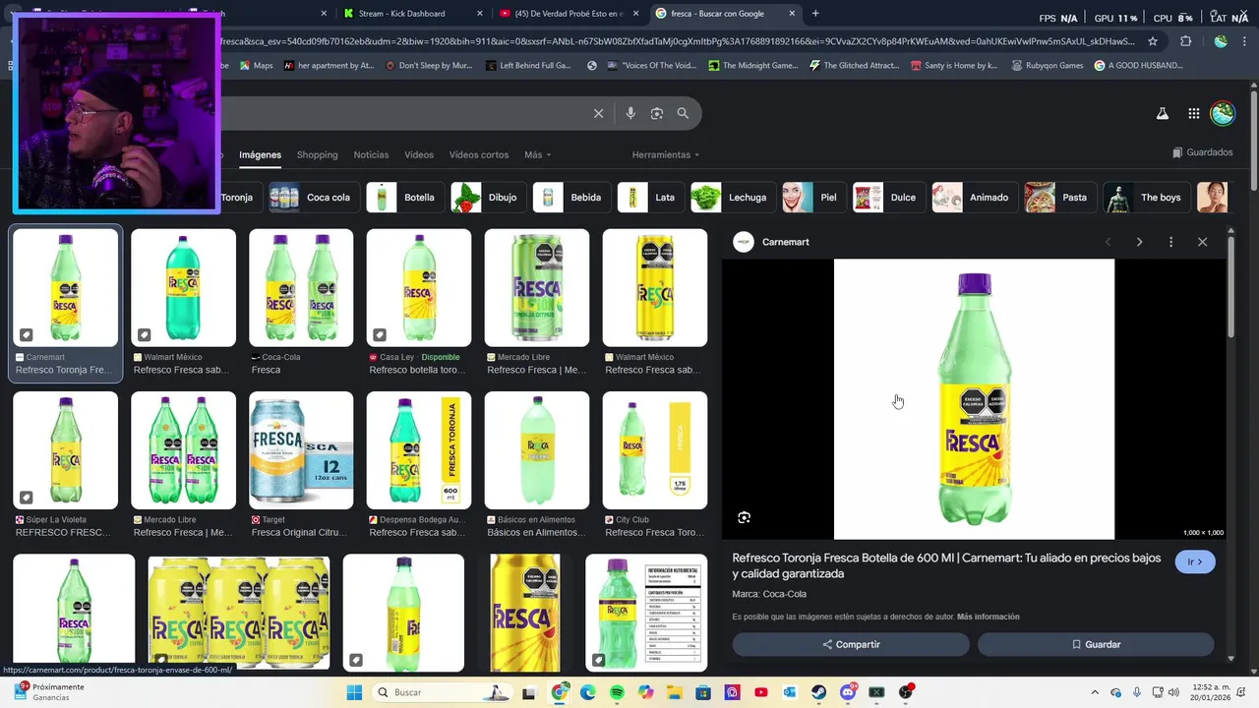Select the Dibujo filter chip
The height and width of the screenshot is (708, 1259).
488,197
